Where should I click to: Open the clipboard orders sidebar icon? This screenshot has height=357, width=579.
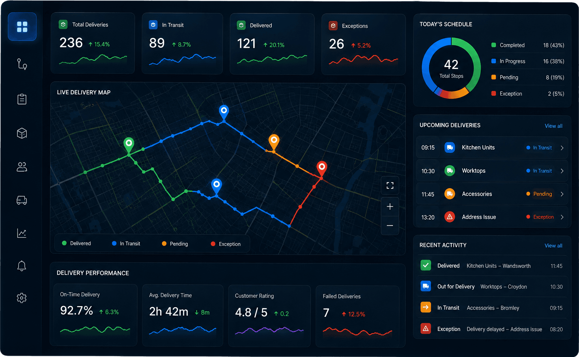(22, 99)
